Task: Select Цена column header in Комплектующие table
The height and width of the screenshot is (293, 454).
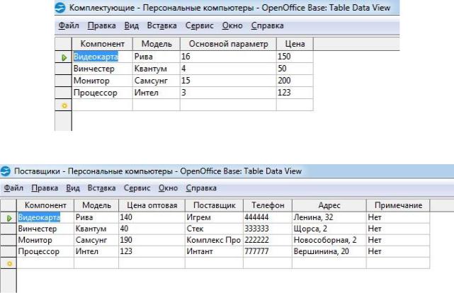Action: click(x=295, y=44)
